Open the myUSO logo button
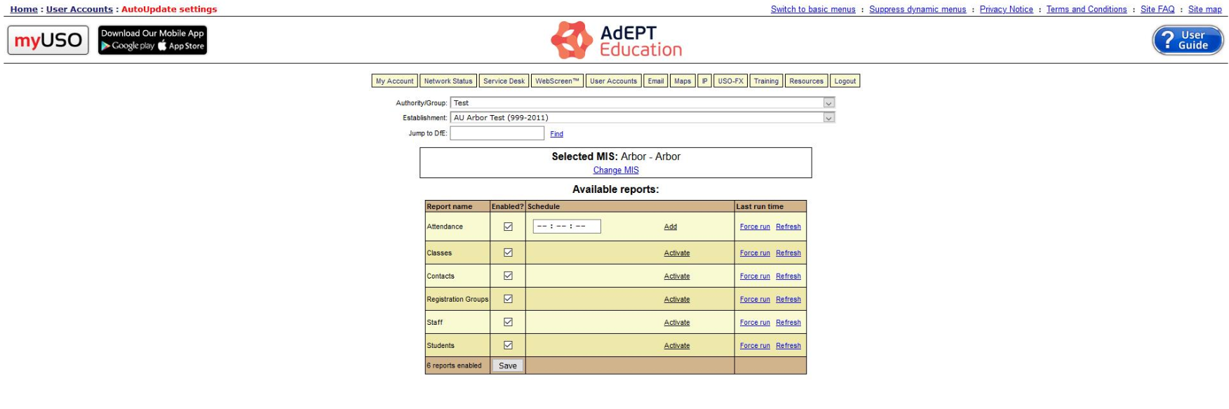The image size is (1229, 409). [48, 40]
